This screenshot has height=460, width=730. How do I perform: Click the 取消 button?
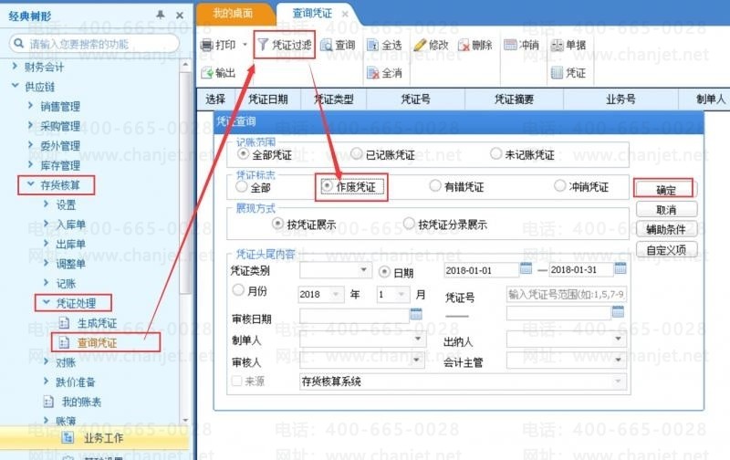[x=666, y=210]
